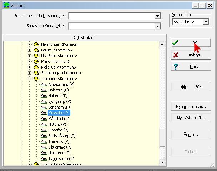Click the Ortsstruktur column header
The image size is (217, 171).
coord(85,37)
